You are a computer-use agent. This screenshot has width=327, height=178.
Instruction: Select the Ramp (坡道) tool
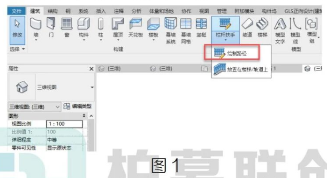[247, 27]
